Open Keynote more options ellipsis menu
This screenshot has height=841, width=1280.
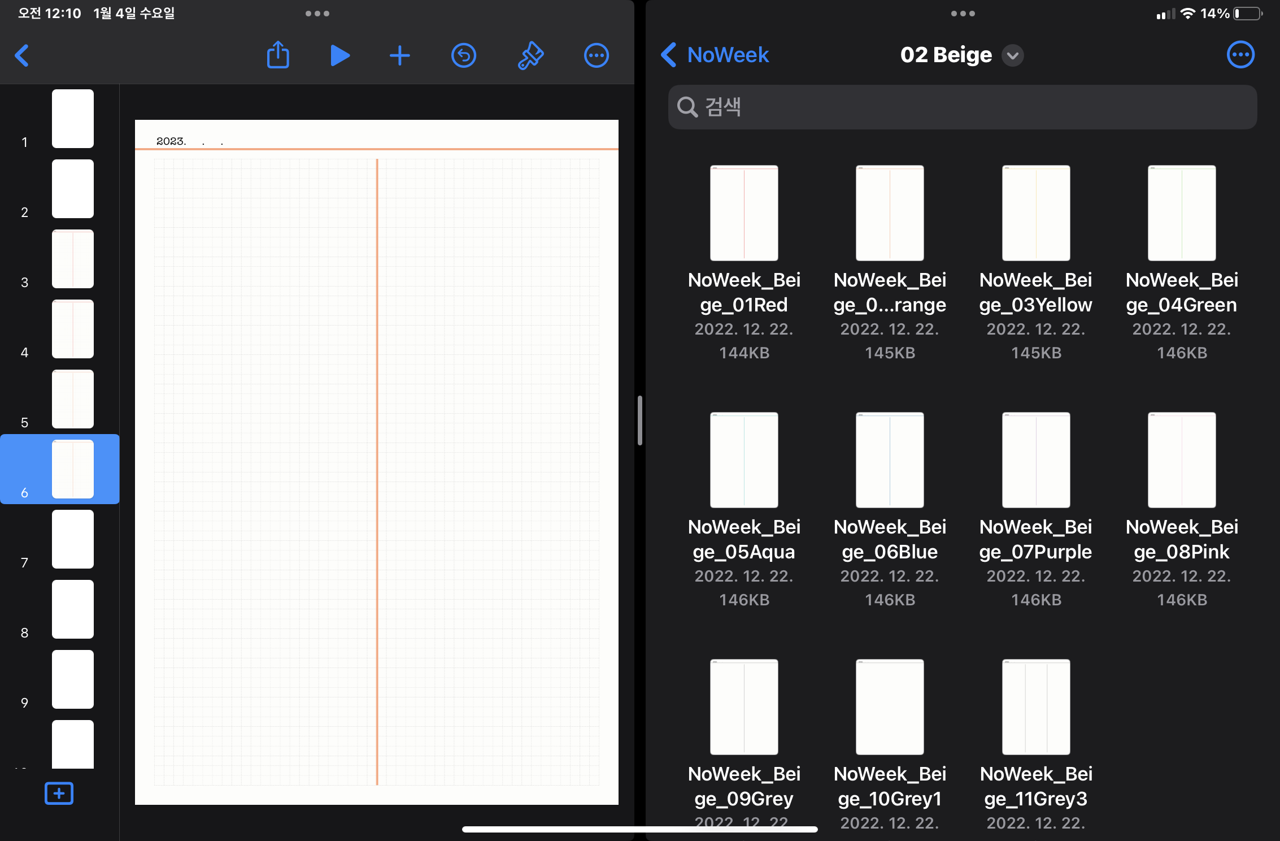point(596,55)
